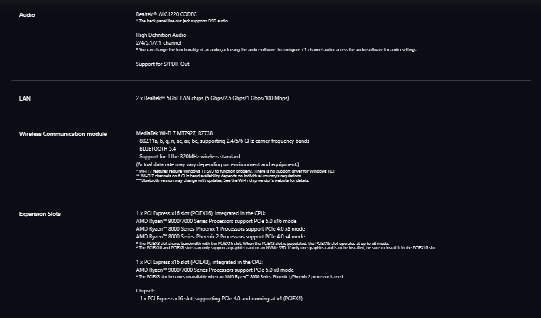Click the Chipset: label

click(145, 291)
